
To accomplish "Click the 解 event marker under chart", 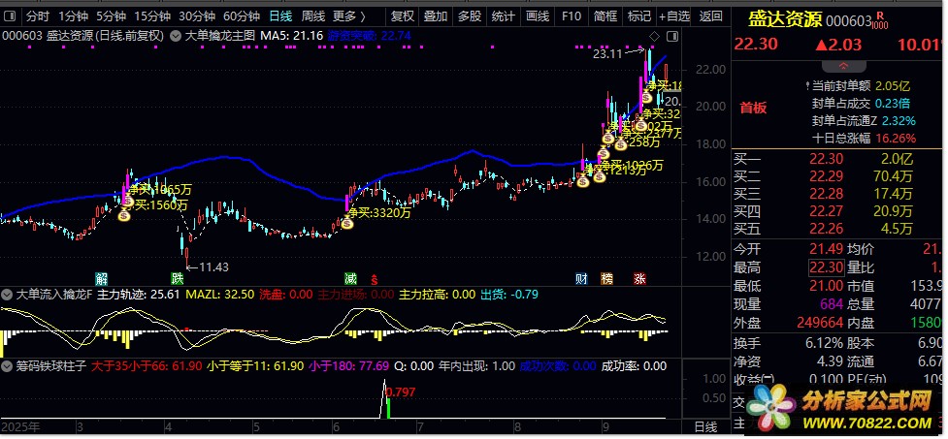I will pyautogui.click(x=102, y=279).
